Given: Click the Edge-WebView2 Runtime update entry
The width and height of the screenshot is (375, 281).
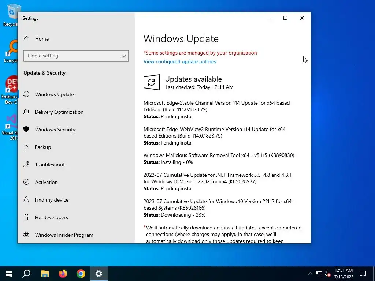Looking at the screenshot, I should pyautogui.click(x=215, y=136).
